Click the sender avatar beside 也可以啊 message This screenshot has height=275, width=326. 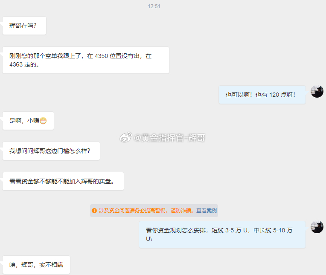[317, 91]
